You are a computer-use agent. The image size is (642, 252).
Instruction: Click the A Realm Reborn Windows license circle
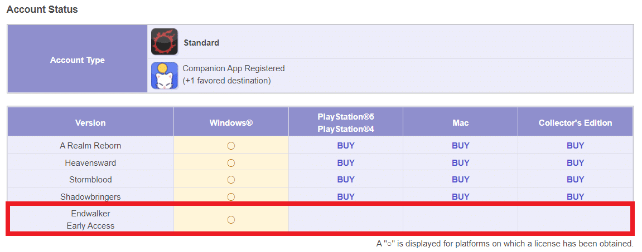click(231, 145)
